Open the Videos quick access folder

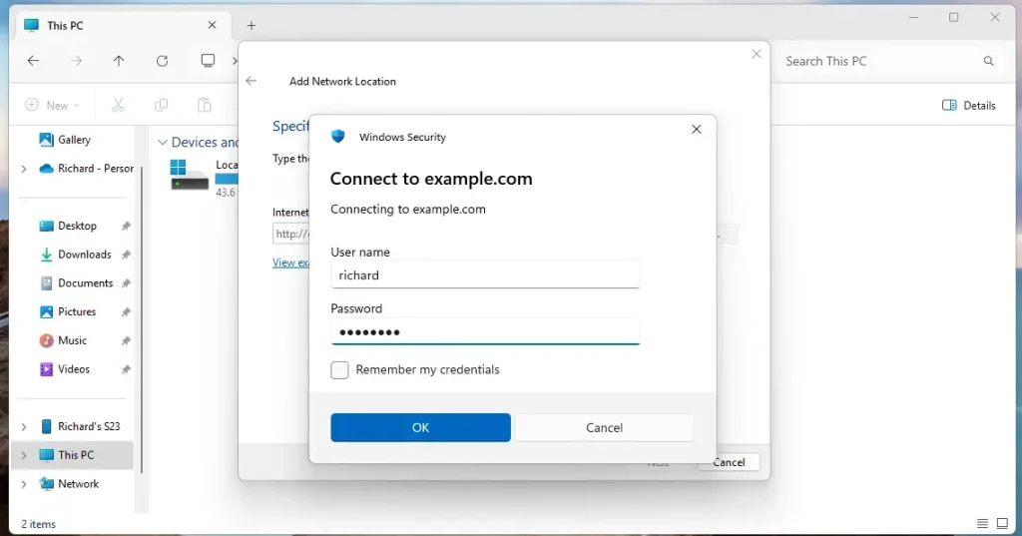pyautogui.click(x=73, y=369)
